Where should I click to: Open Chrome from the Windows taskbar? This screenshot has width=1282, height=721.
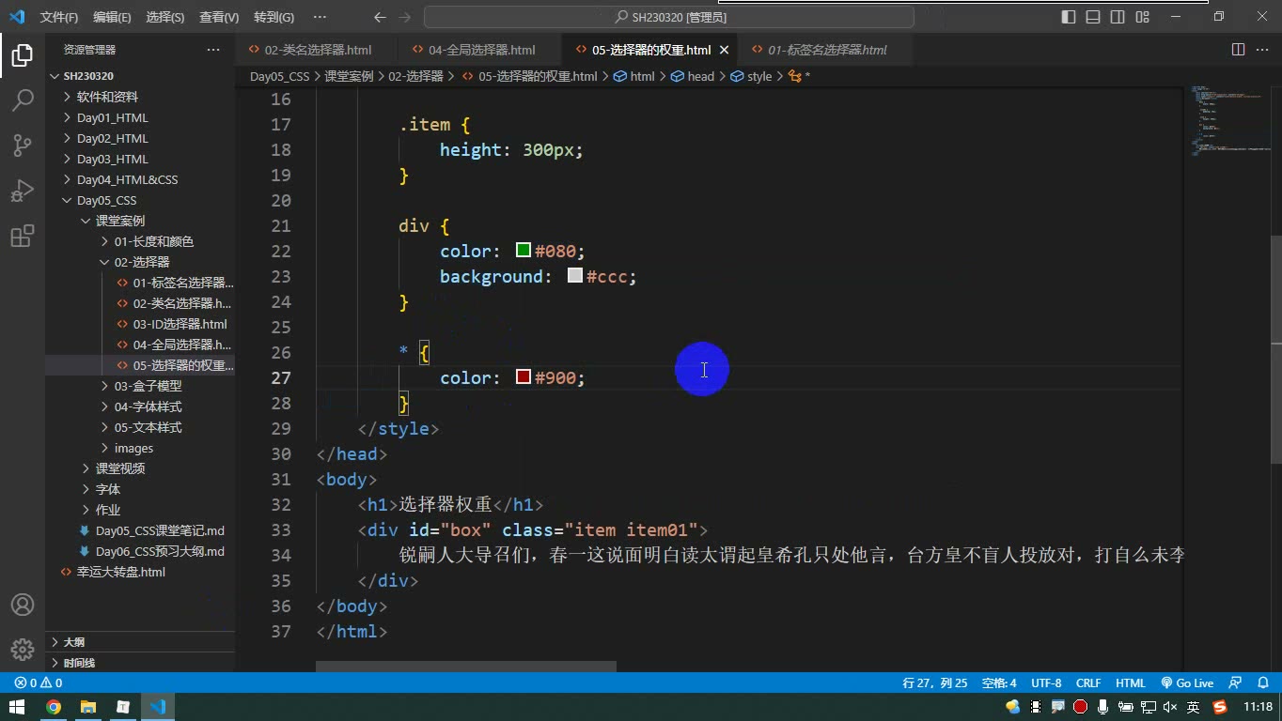click(x=54, y=707)
